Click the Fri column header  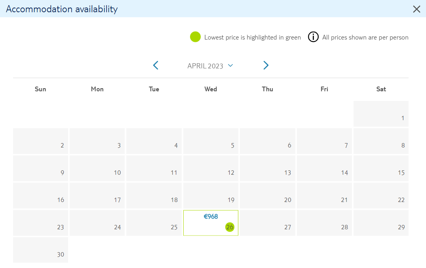coord(324,89)
